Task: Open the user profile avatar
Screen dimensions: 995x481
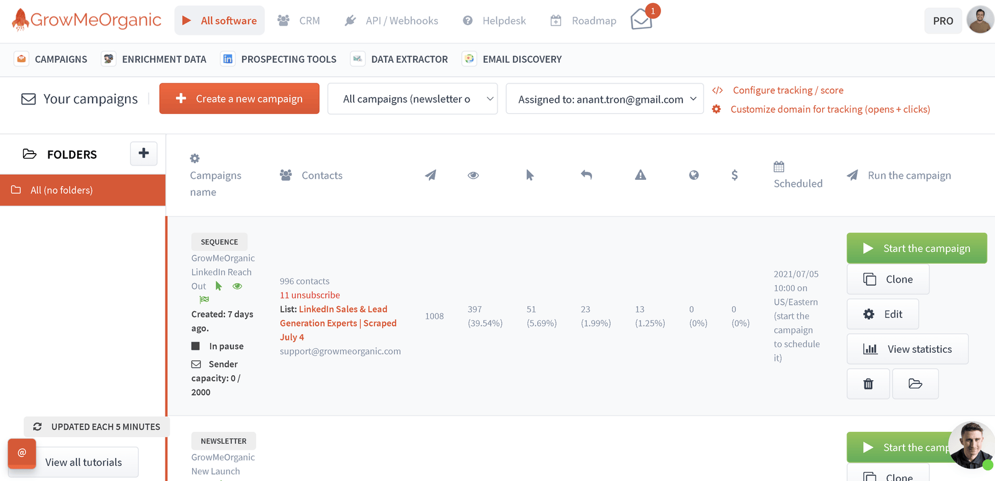Action: (x=980, y=21)
